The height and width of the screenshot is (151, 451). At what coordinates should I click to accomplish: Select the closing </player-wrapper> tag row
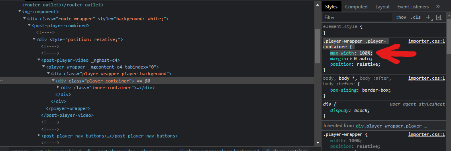[68, 108]
